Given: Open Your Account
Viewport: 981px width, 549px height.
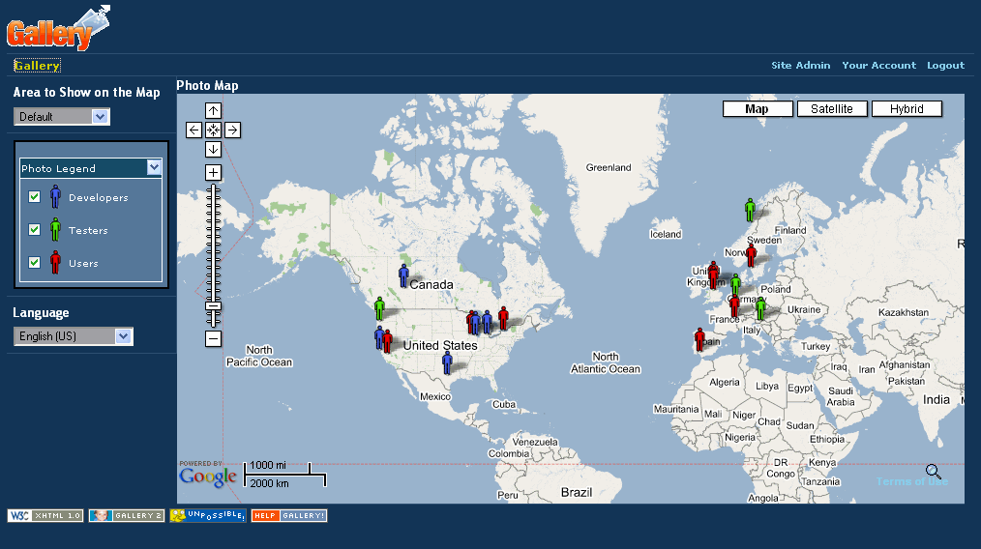Looking at the screenshot, I should coord(879,65).
